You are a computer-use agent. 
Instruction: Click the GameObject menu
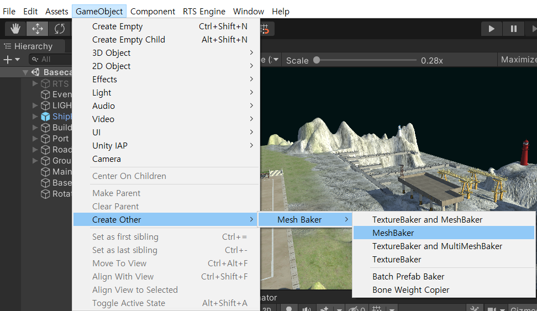(99, 11)
